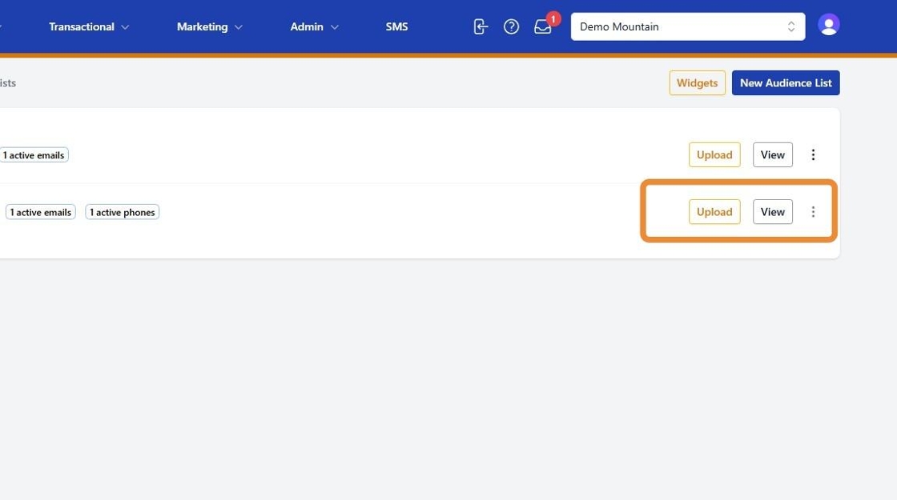The height and width of the screenshot is (500, 897).
Task: Click the red notification badge
Action: point(553,19)
